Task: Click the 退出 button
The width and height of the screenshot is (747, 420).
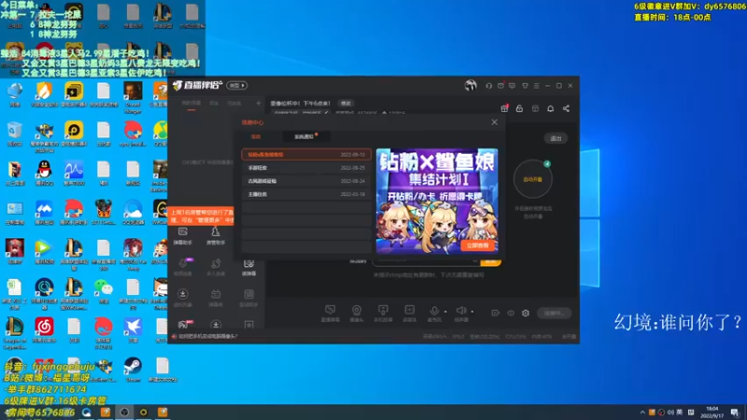Action: 556,138
